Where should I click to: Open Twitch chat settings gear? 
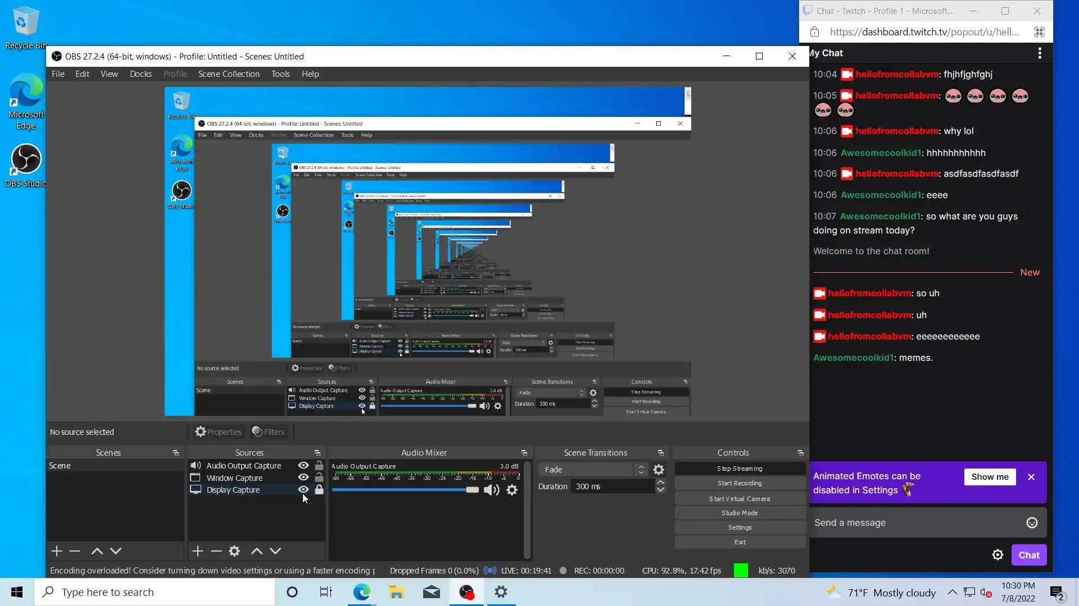point(998,555)
